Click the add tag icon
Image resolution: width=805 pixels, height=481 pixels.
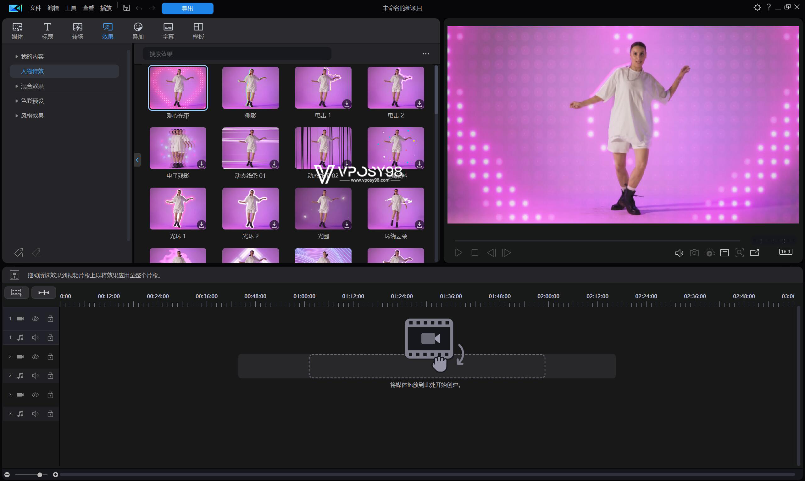tap(19, 252)
